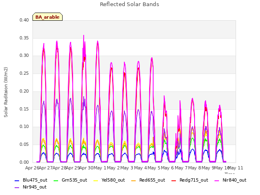Toggle Nir945_out series in the legend

pyautogui.click(x=30, y=187)
